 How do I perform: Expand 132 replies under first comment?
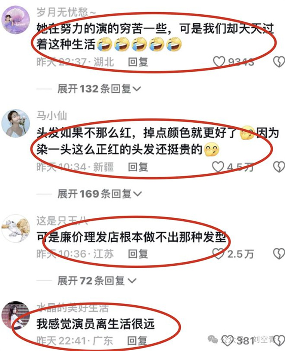[x=99, y=89]
